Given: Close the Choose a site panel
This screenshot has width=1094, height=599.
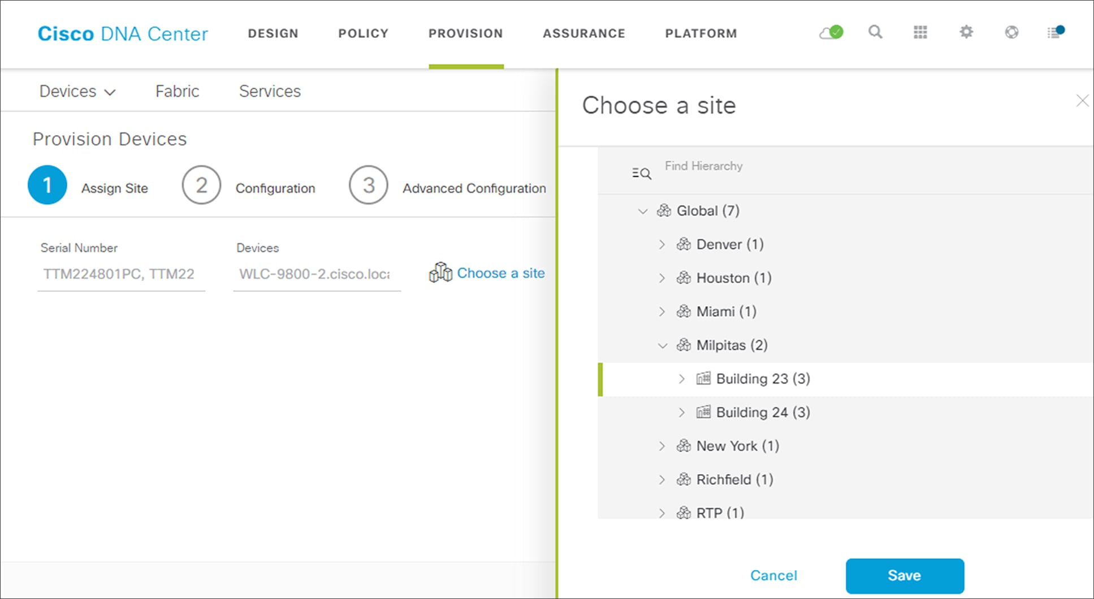Looking at the screenshot, I should click(1082, 101).
